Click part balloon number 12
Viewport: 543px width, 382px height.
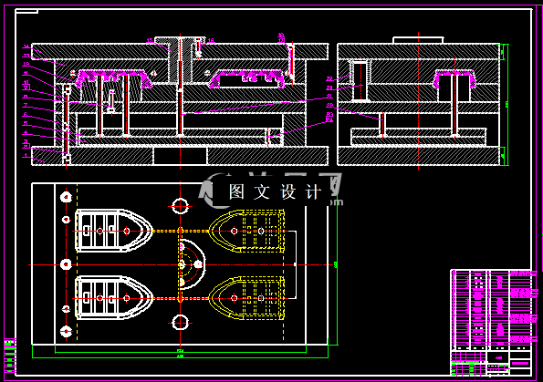[x=26, y=65]
